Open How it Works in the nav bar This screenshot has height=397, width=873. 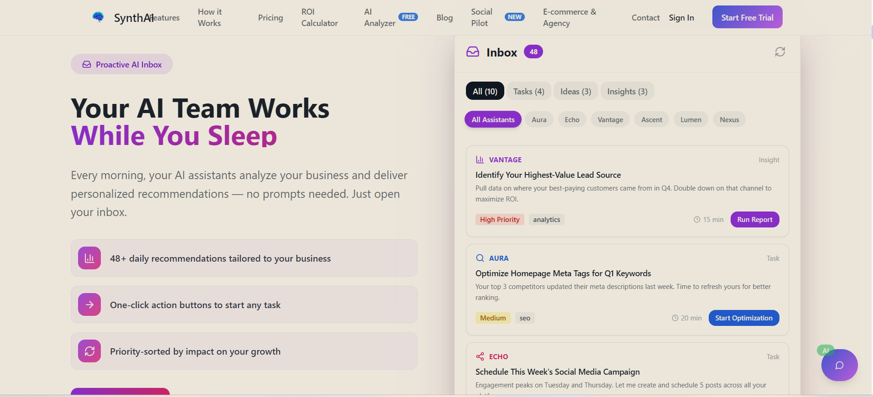tap(209, 17)
